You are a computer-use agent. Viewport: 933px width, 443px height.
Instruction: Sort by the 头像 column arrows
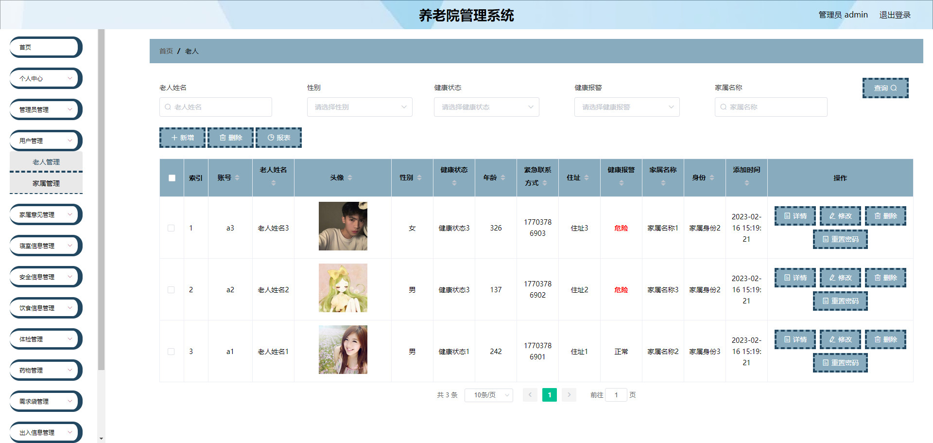350,178
